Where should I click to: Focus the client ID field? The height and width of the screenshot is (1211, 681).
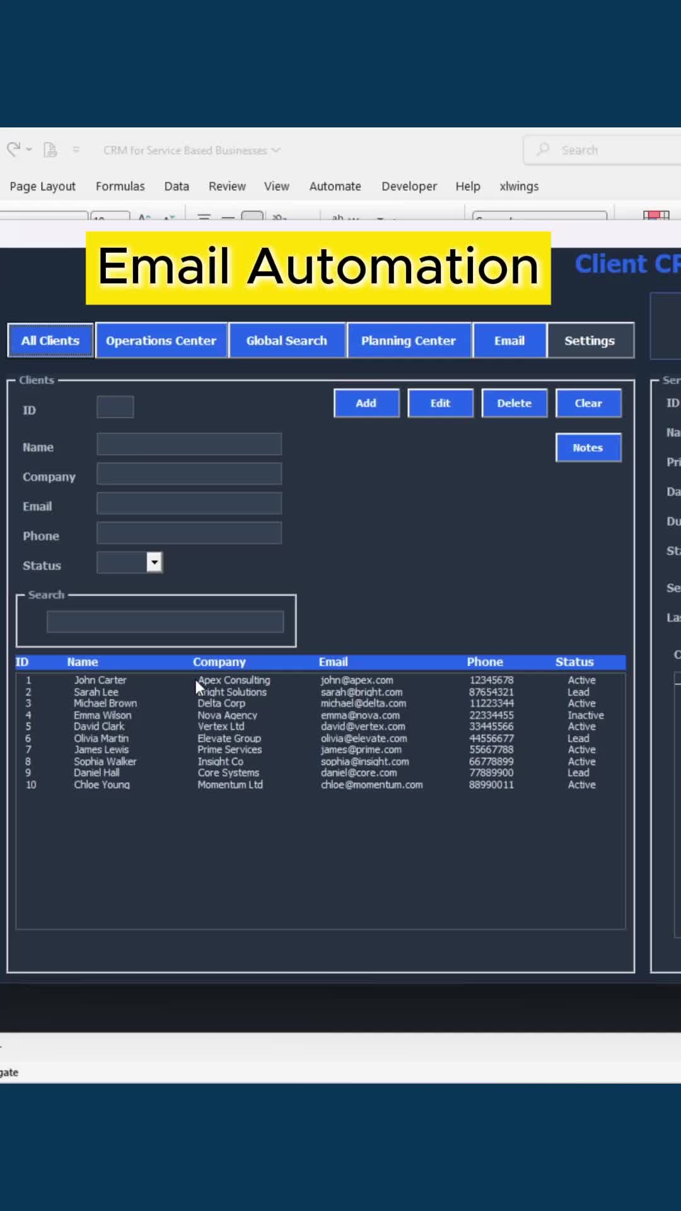point(115,407)
